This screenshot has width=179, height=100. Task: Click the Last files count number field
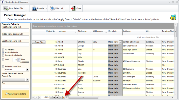tap(15, 60)
